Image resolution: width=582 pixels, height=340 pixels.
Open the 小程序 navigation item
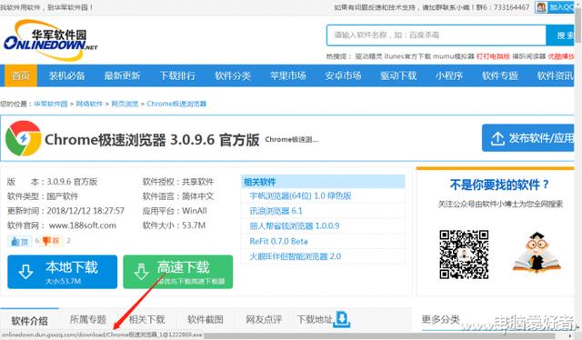449,75
